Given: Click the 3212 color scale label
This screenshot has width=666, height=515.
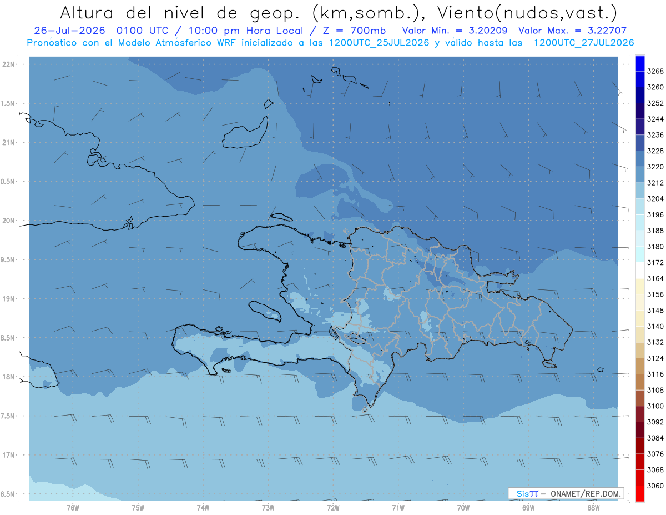Looking at the screenshot, I should [x=655, y=183].
